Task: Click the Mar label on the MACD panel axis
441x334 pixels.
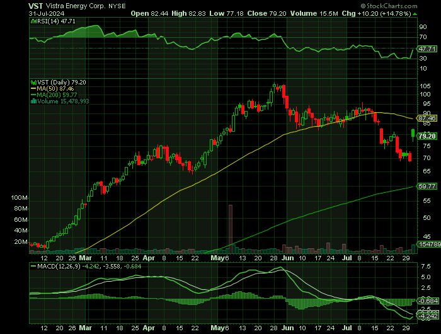Action: pos(85,328)
